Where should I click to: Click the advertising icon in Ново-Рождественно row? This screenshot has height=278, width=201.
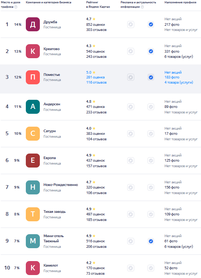pos(131,187)
